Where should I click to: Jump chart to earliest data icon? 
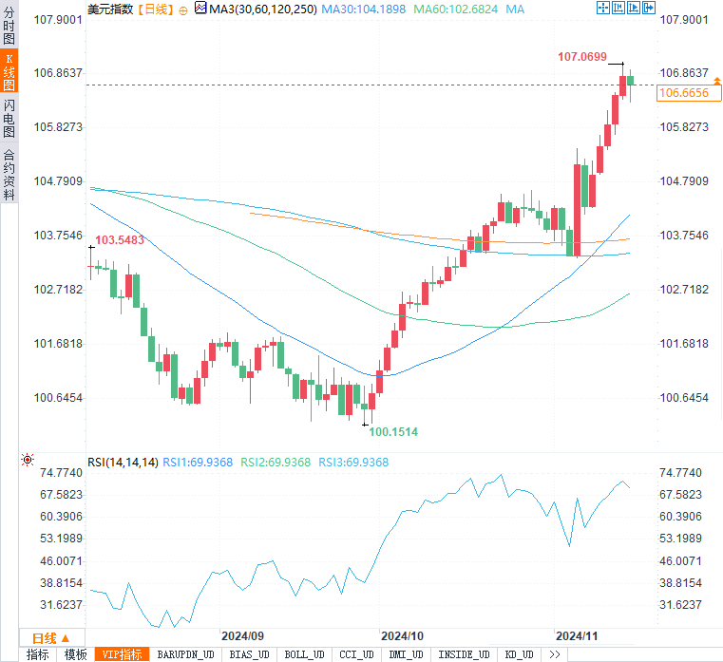(618, 8)
